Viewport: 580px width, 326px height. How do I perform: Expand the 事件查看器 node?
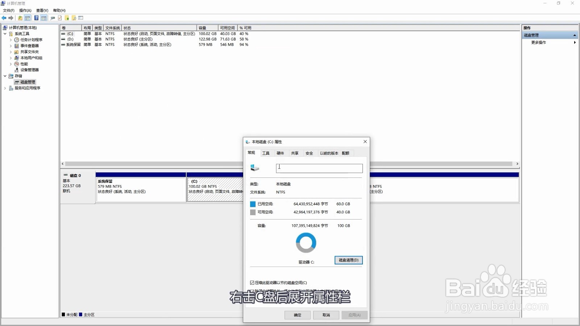point(11,46)
